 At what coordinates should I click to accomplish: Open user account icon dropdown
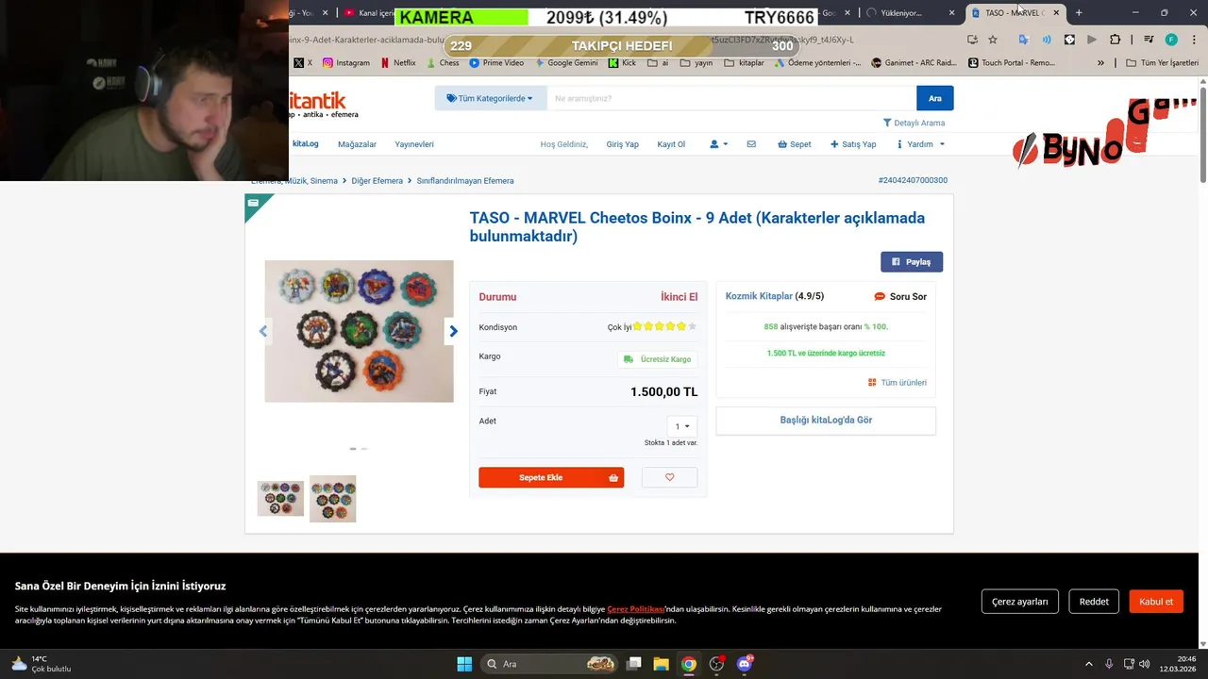718,144
